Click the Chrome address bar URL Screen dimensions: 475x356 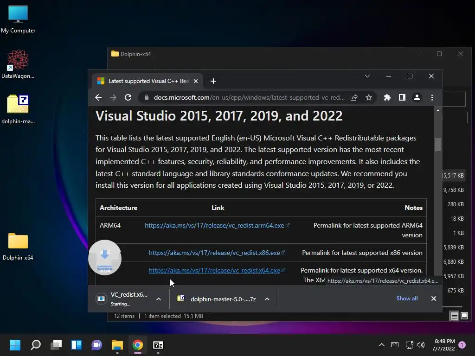[249, 97]
